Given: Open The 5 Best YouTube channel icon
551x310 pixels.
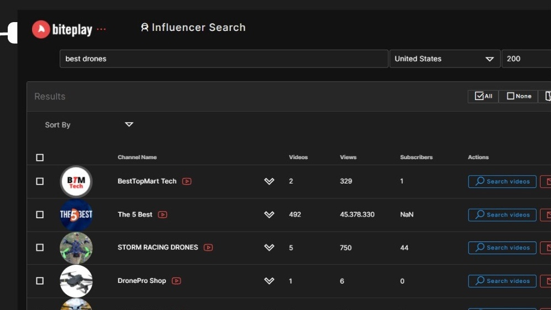Looking at the screenshot, I should pyautogui.click(x=162, y=214).
